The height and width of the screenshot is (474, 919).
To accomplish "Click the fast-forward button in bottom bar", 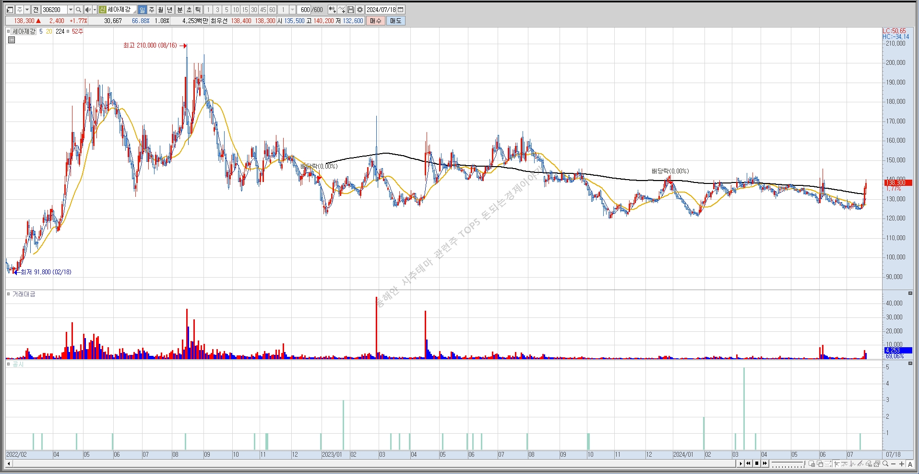I will tap(765, 463).
